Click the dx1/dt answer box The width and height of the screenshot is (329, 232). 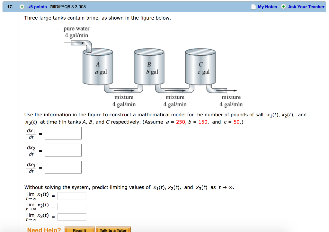click(63, 133)
